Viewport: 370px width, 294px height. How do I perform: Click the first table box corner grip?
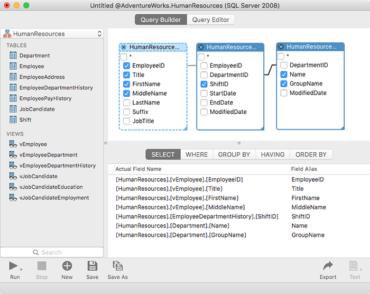point(185,128)
